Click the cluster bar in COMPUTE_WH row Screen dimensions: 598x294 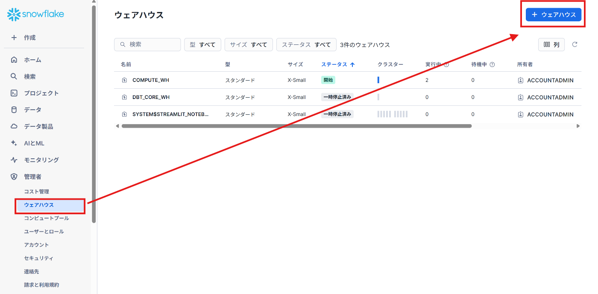coord(378,80)
